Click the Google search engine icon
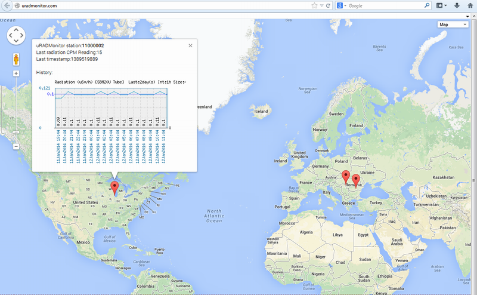The image size is (477, 295). pos(340,5)
